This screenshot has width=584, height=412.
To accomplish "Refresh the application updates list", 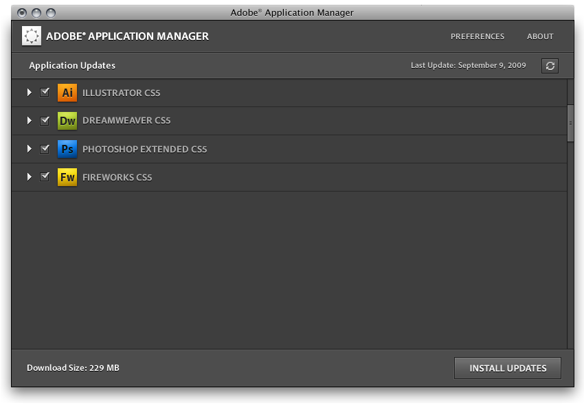I will (550, 66).
